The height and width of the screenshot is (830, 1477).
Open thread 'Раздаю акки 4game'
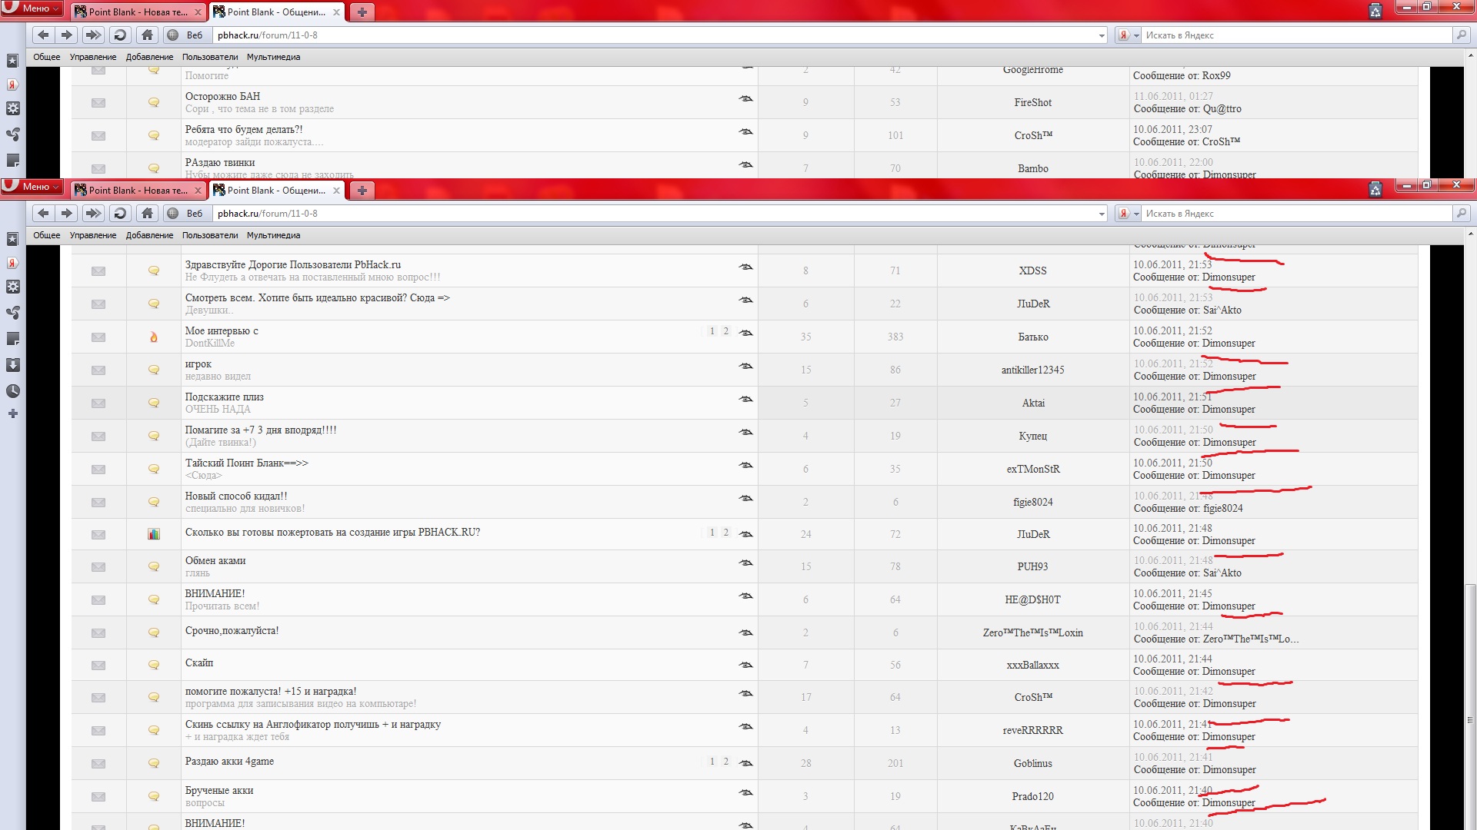[x=229, y=761]
